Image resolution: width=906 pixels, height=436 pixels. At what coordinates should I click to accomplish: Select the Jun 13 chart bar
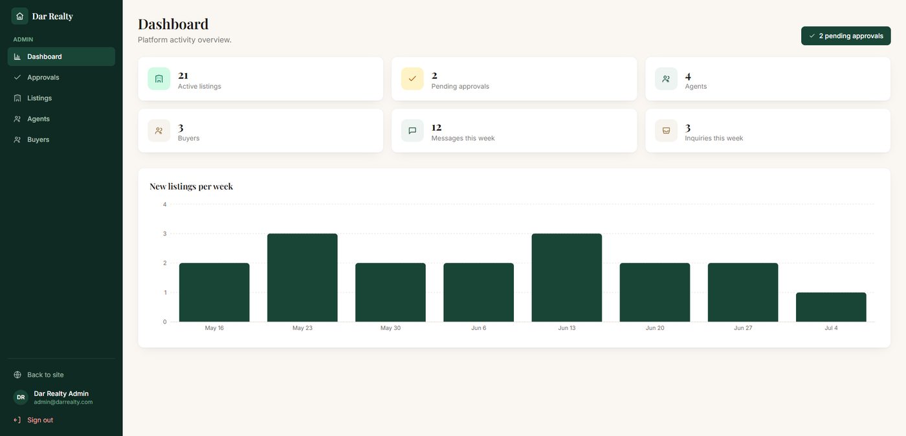tap(567, 278)
